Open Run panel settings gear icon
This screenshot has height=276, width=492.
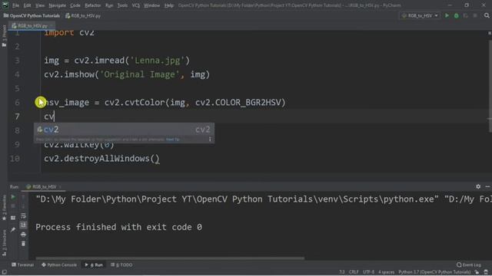pos(478,186)
